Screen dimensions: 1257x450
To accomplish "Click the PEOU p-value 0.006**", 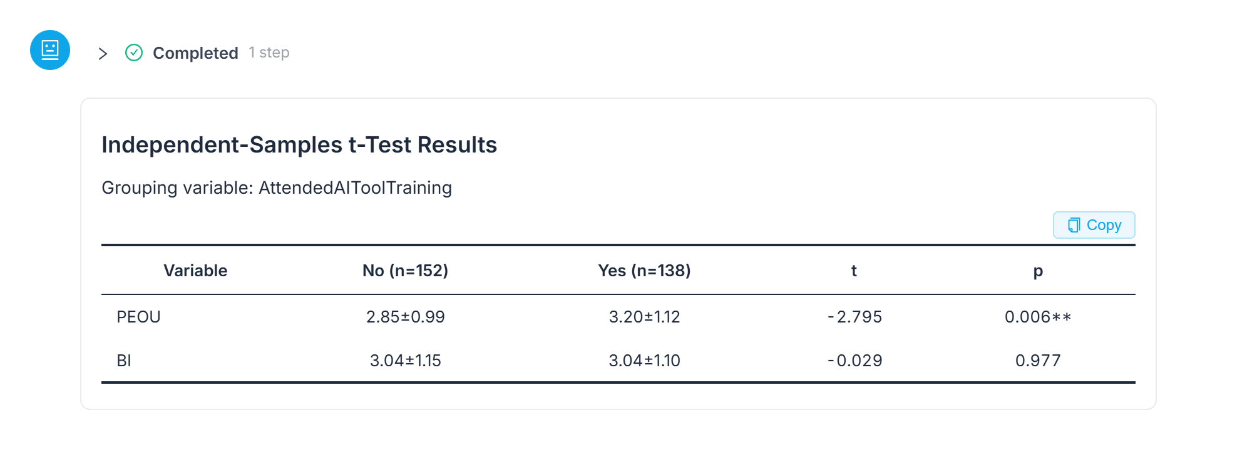I will tap(1038, 317).
